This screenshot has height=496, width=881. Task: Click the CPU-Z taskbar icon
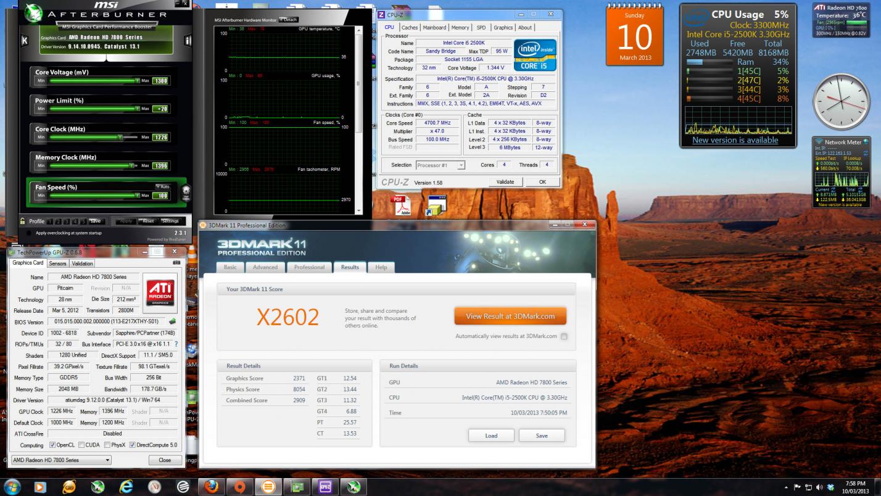coord(325,487)
